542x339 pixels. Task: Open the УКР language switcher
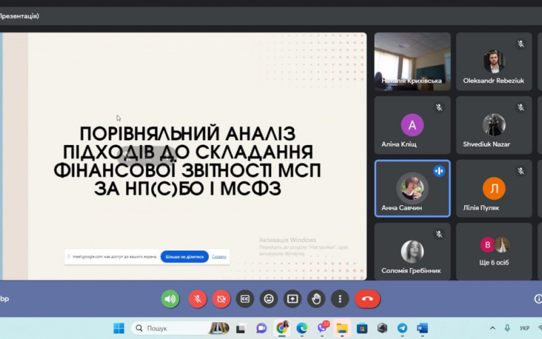[524, 328]
